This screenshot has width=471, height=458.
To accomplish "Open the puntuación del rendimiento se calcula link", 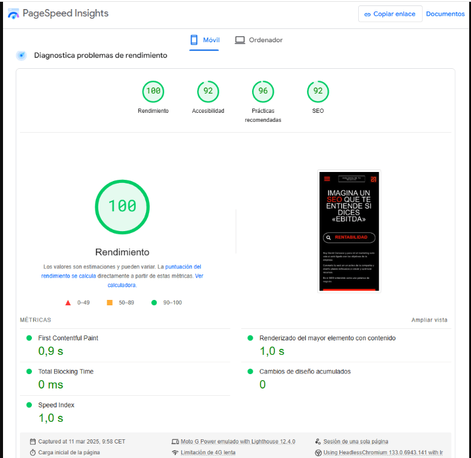I will pyautogui.click(x=121, y=271).
